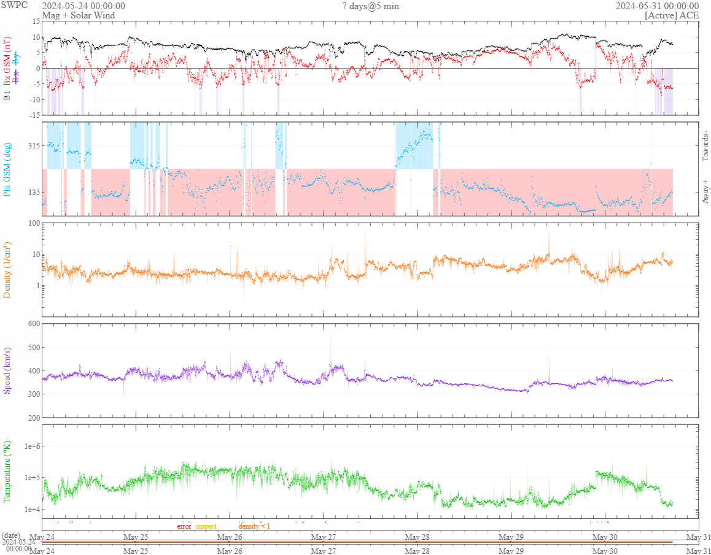Screen dimensions: 711x555
Task: Click the 500 tick on the Speed axis
Action: (x=34, y=347)
